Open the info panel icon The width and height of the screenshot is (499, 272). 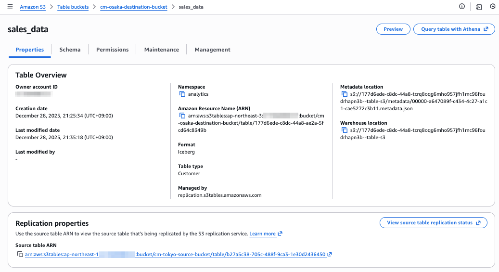pos(462,6)
